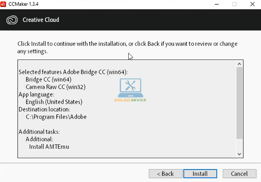Cancel the CCMaker installation
Screen dimensions: 261x182
point(239,174)
